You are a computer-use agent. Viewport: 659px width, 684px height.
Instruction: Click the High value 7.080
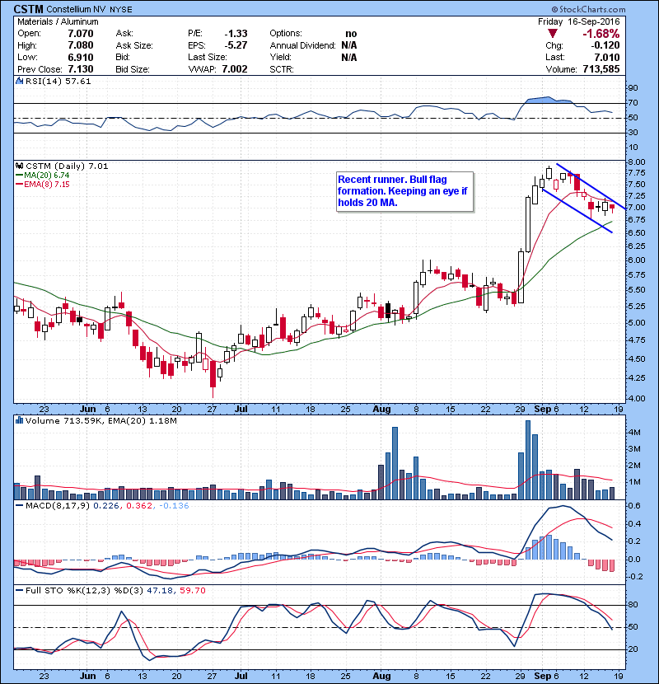81,45
